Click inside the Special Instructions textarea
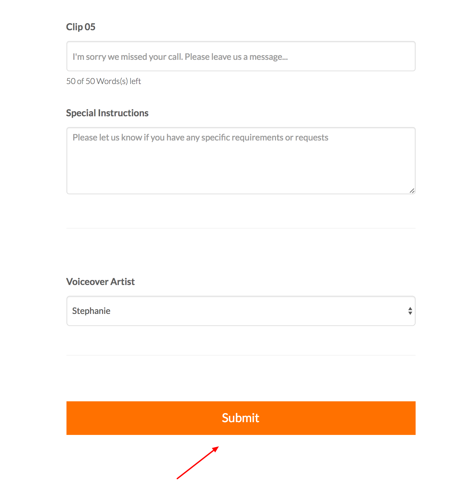Viewport: 470px width, 484px height. tap(241, 161)
